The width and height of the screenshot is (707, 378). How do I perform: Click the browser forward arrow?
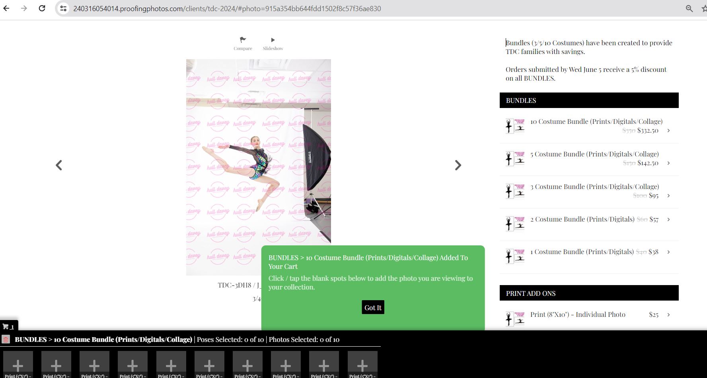[24, 8]
